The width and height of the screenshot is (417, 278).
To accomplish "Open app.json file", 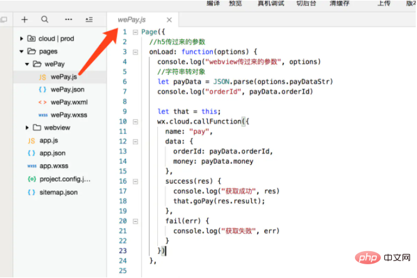I will point(53,153).
